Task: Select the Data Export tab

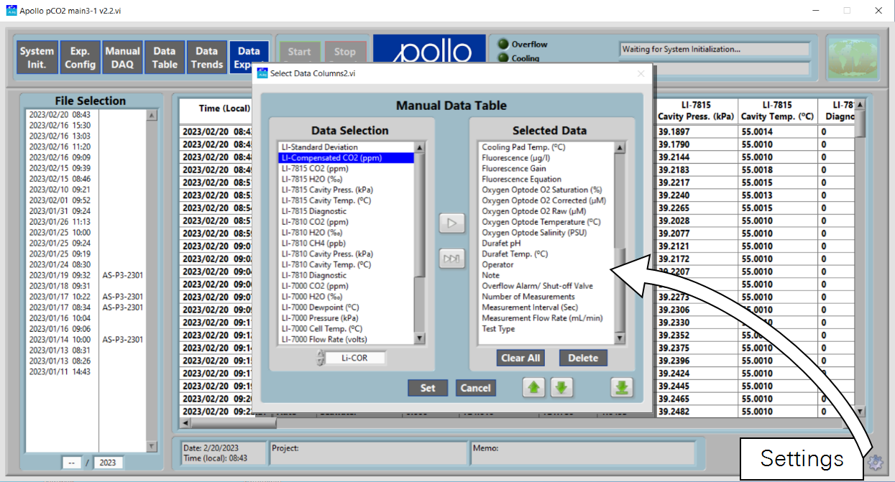Action: click(x=249, y=57)
